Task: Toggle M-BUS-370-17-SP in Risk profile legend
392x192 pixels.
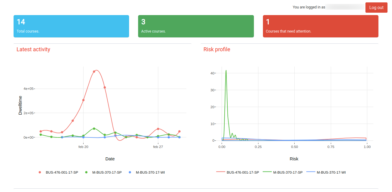Action: (x=283, y=172)
